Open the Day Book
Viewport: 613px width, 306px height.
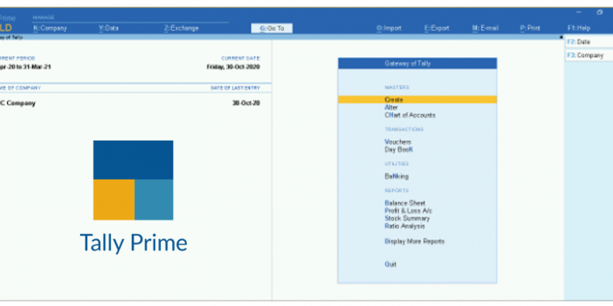(398, 150)
